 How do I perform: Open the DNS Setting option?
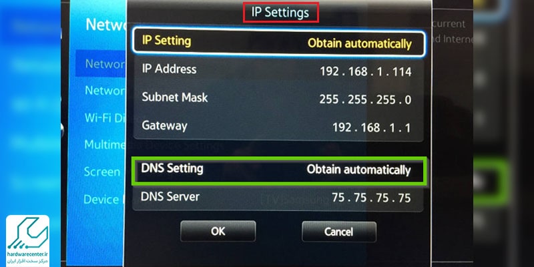click(279, 171)
